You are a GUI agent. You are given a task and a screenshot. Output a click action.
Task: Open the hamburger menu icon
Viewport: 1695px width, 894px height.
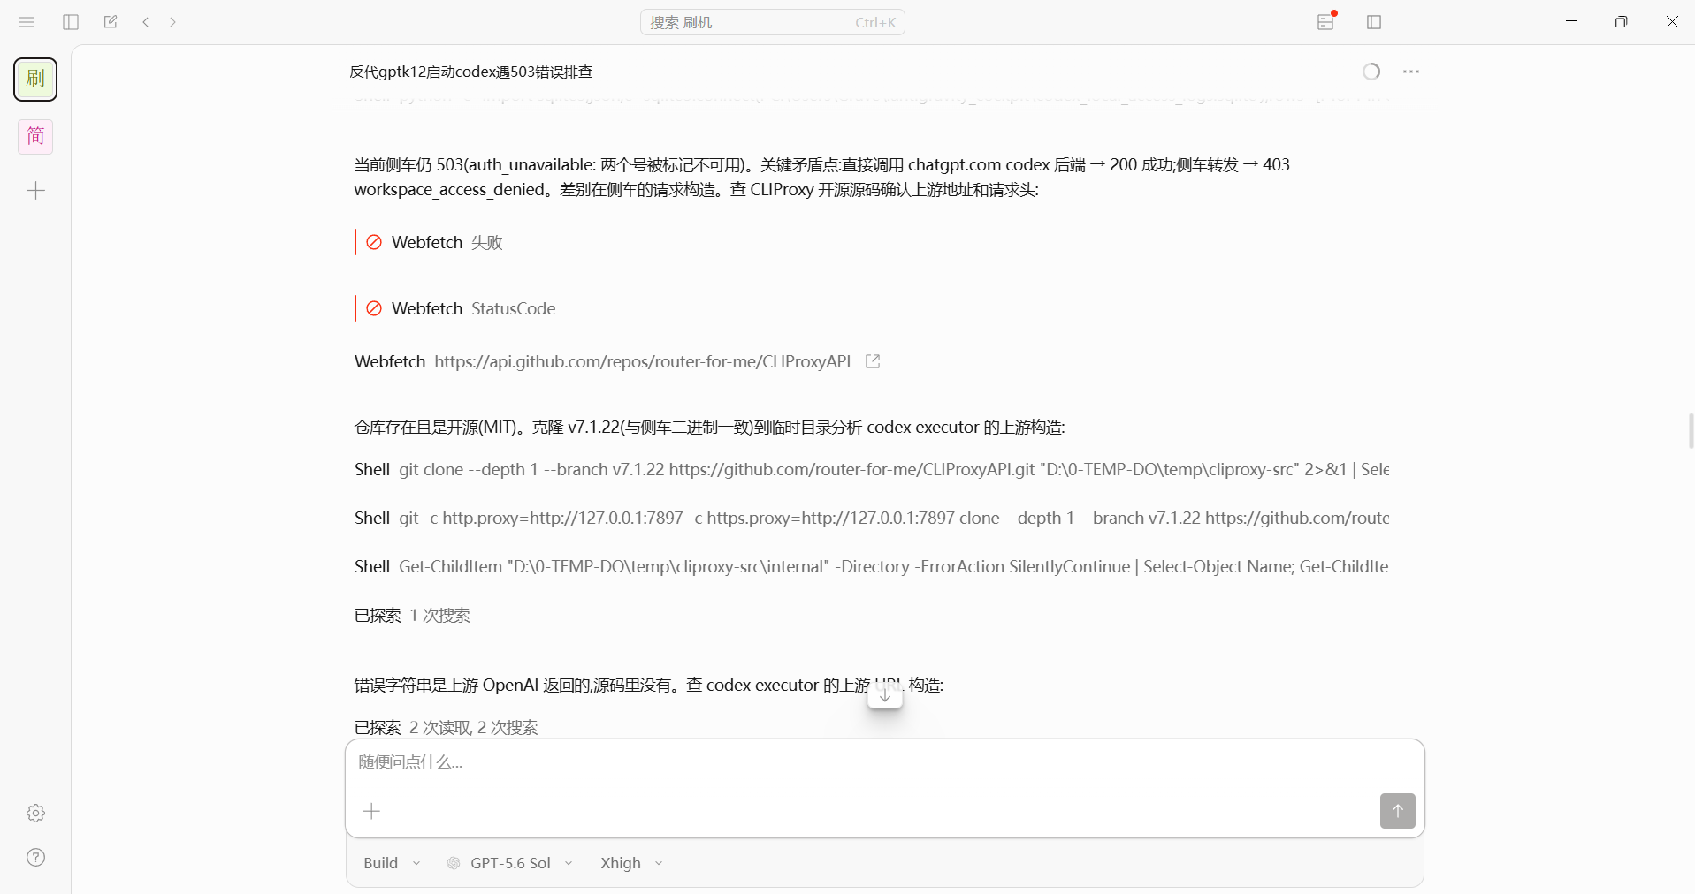27,22
